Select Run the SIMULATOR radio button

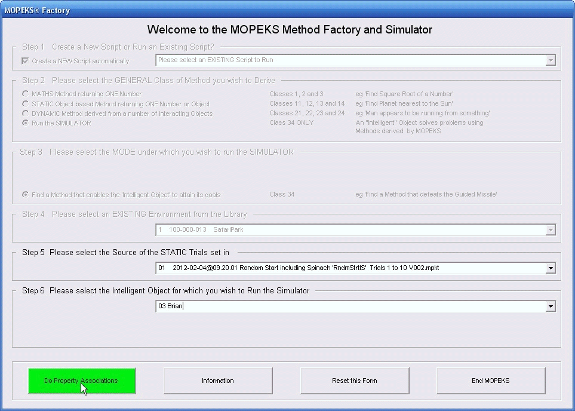25,123
